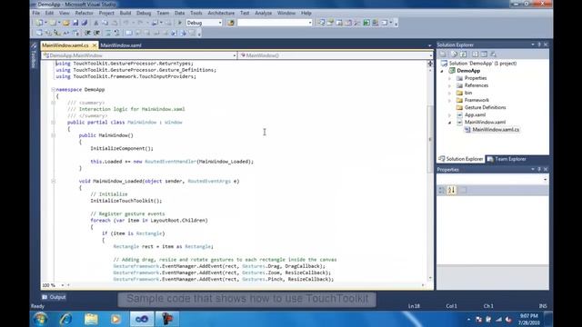The width and height of the screenshot is (582, 327).
Task: Expand the References node in tree
Action: 449,85
